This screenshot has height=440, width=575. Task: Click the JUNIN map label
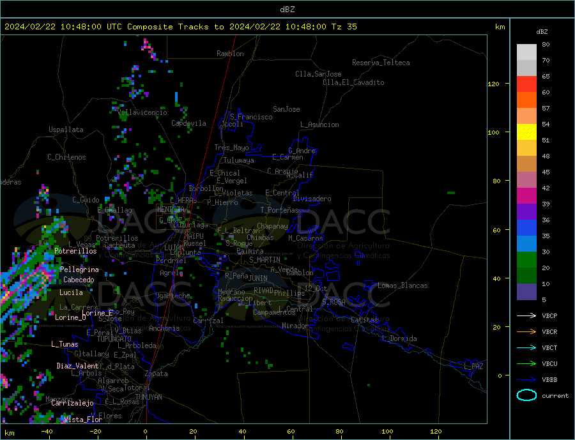point(258,278)
